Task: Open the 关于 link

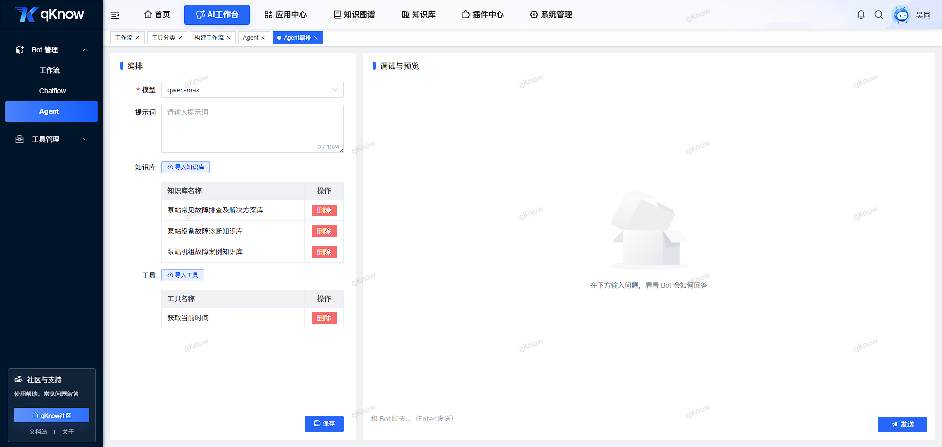Action: 68,432
